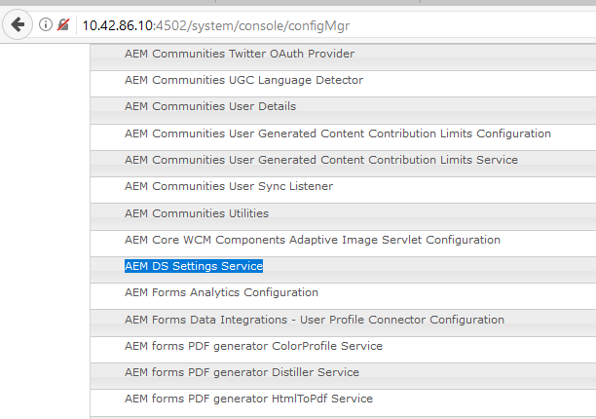Viewport: 596px width, 419px height.
Task: Click the IP address 10.42.86.10 in the URL
Action: tap(116, 24)
